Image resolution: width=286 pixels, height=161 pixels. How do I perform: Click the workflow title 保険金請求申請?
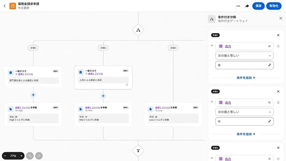[x=28, y=4]
